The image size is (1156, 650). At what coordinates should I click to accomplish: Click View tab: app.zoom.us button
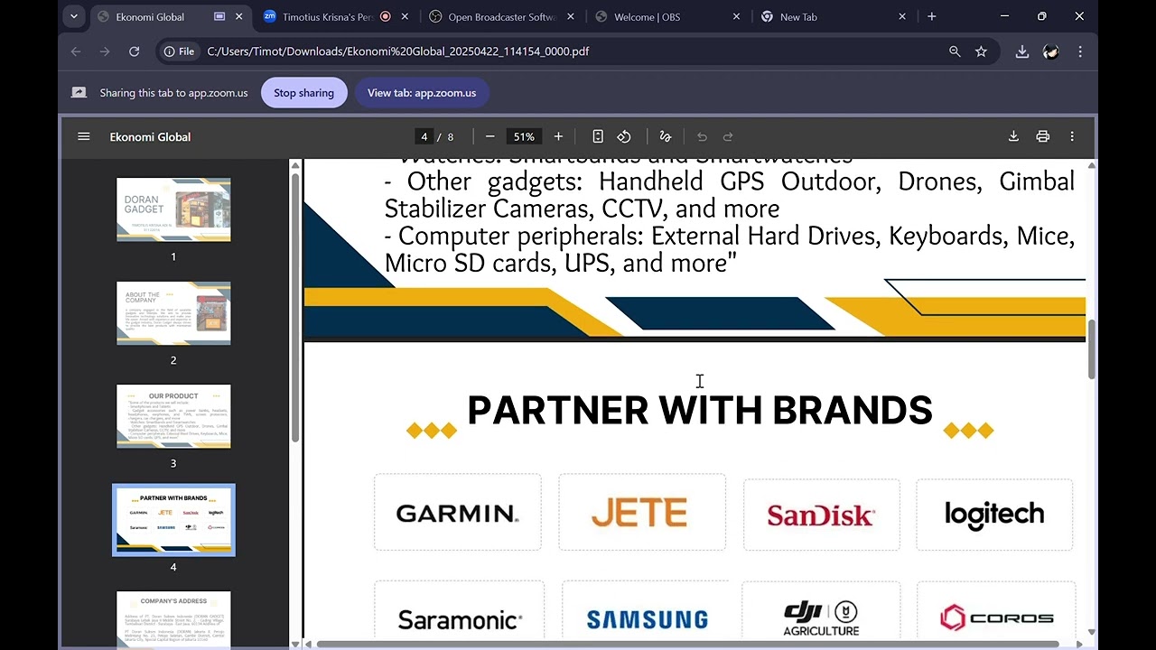[x=422, y=93]
